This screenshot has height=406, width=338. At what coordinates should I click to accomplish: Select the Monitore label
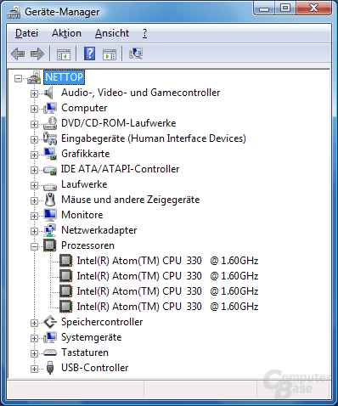[x=82, y=215]
